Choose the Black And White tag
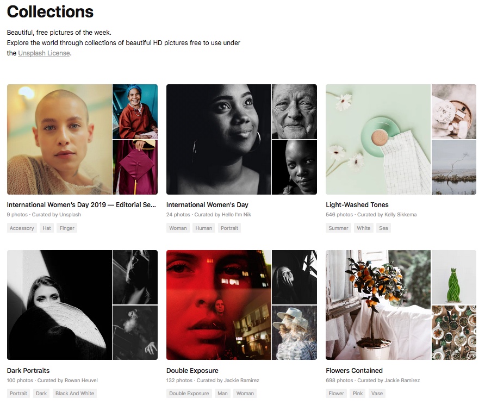The height and width of the screenshot is (405, 485). (74, 394)
